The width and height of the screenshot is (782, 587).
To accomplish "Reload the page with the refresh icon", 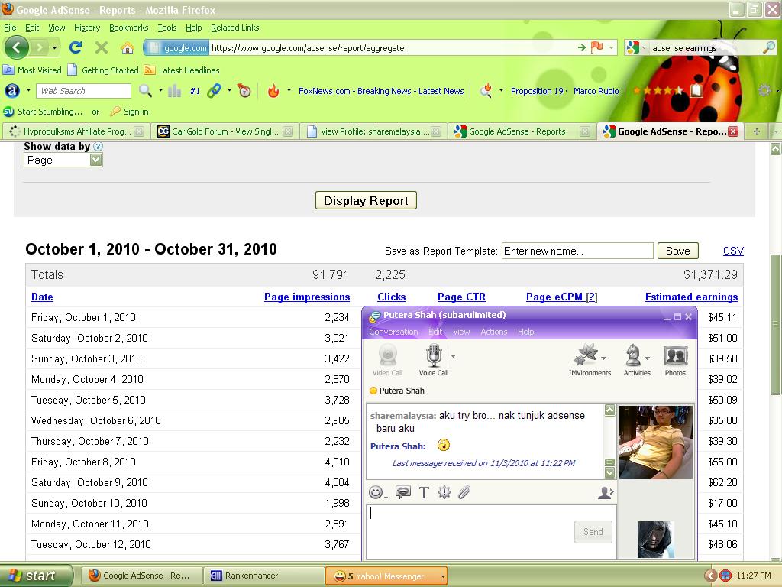I will (76, 47).
